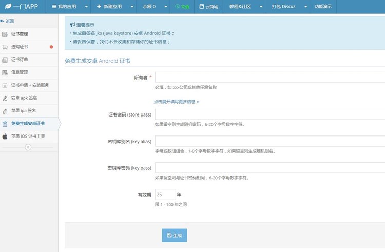
Task: Open 云商城 in top navigation
Action: [x=208, y=7]
